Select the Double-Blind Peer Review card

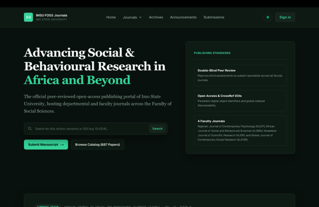[240, 75]
